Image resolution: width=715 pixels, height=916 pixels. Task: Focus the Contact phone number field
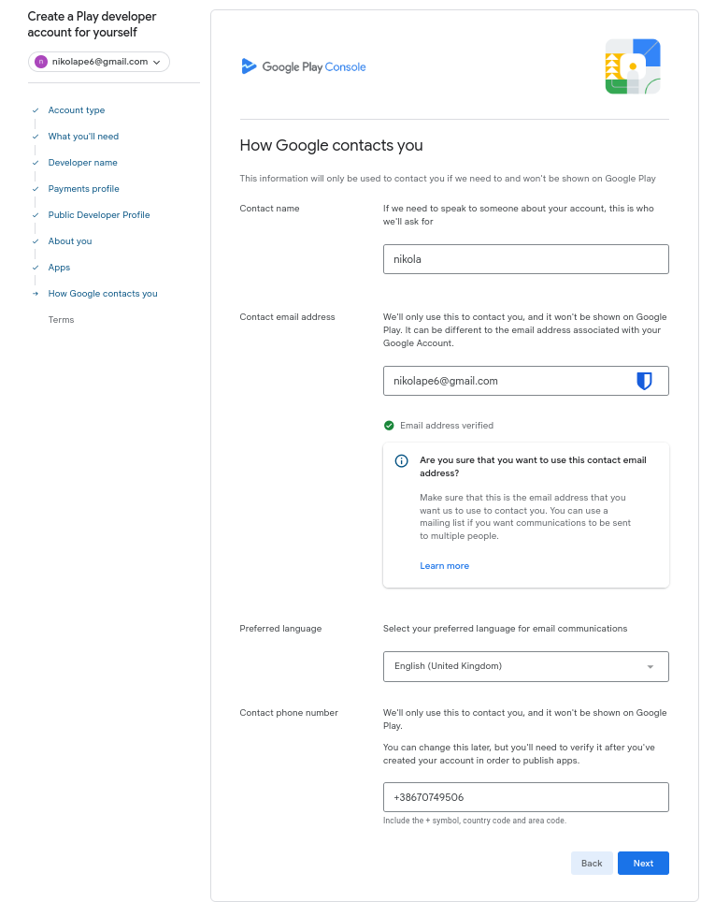[x=525, y=797]
